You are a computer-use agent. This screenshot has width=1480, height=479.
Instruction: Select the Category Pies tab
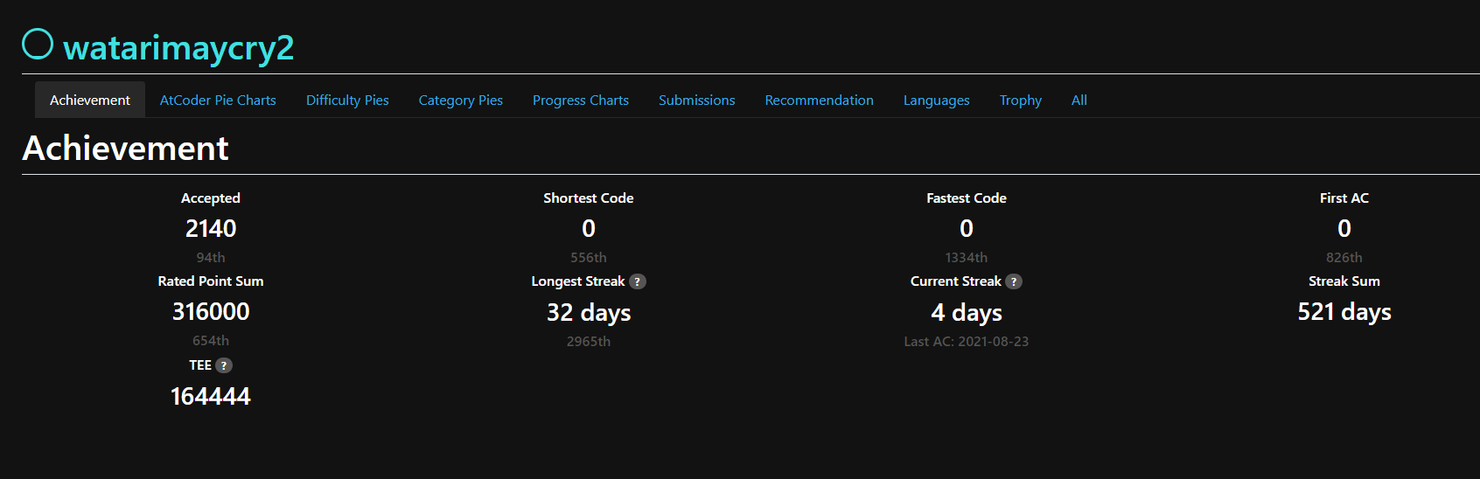461,101
